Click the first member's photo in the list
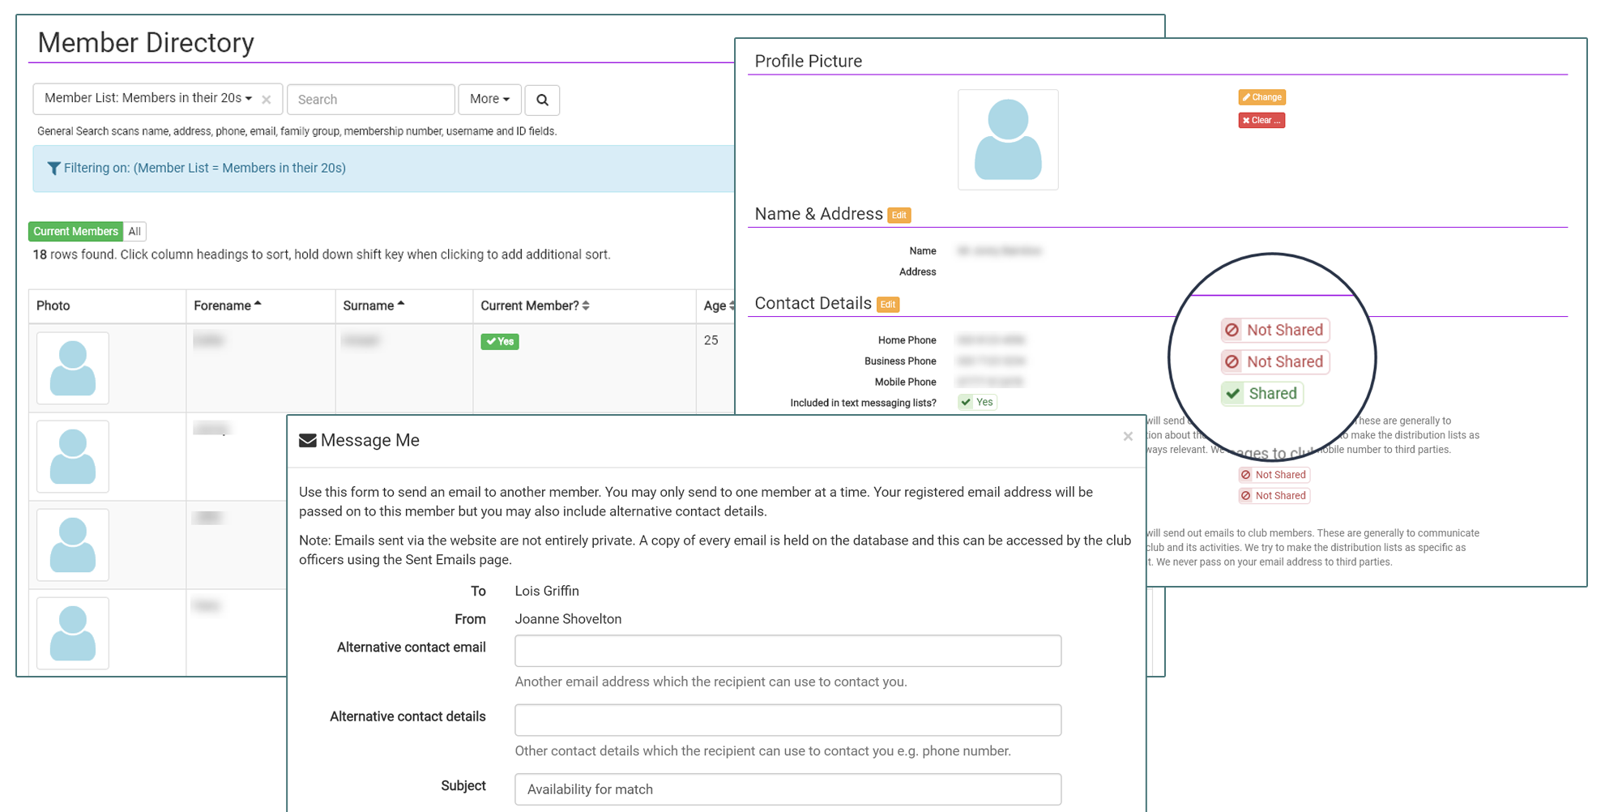1605x812 pixels. point(73,368)
